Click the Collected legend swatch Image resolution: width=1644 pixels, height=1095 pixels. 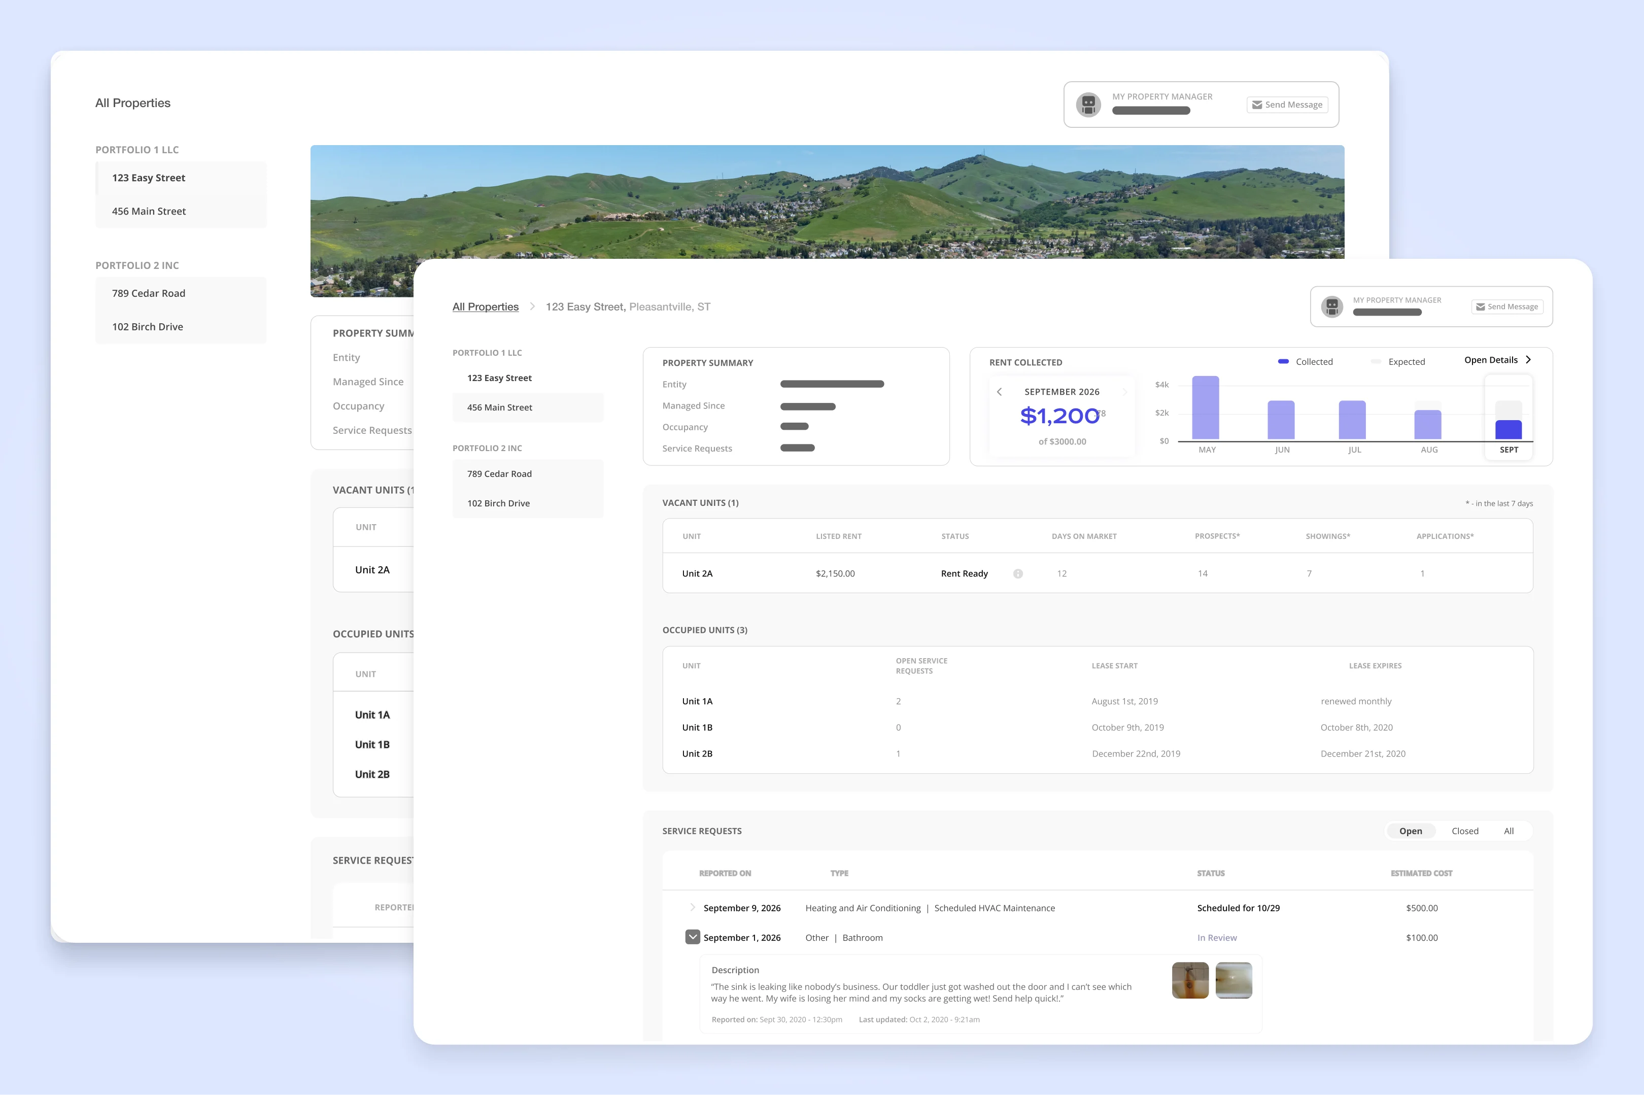point(1283,362)
